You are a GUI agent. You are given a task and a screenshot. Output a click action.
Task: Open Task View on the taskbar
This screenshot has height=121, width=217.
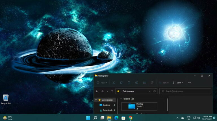pyautogui.click(x=102, y=118)
